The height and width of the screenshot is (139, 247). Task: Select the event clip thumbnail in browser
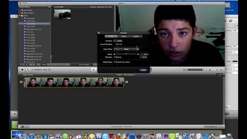(x=63, y=14)
